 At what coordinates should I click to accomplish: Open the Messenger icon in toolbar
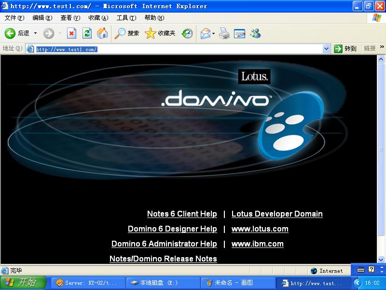coord(255,33)
